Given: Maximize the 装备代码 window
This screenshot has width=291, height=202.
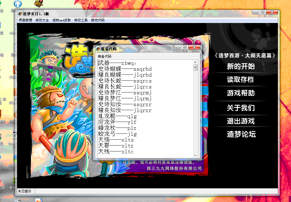Looking at the screenshot, I should click(185, 47).
